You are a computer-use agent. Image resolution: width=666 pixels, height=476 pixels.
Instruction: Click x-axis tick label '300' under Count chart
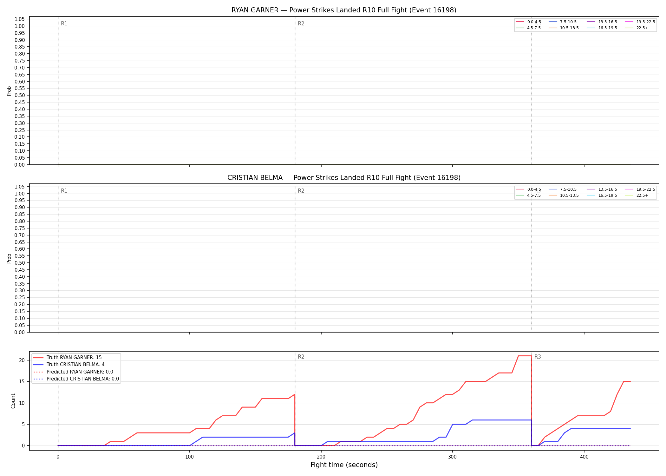[x=453, y=457]
